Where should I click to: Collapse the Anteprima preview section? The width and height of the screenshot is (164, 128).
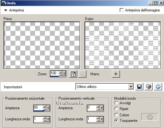(x=6, y=10)
